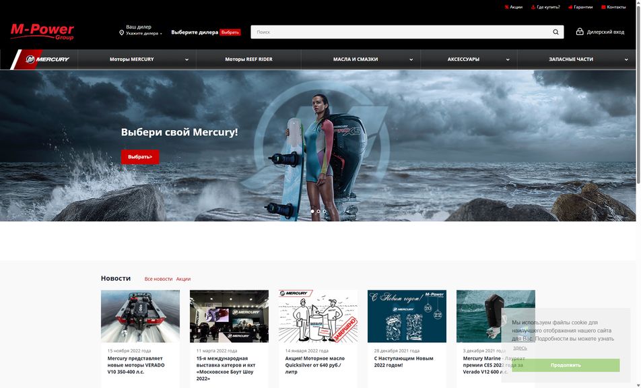Click the date '11 марта 2022 года'
Screen dimensions: 641x388
click(x=217, y=350)
